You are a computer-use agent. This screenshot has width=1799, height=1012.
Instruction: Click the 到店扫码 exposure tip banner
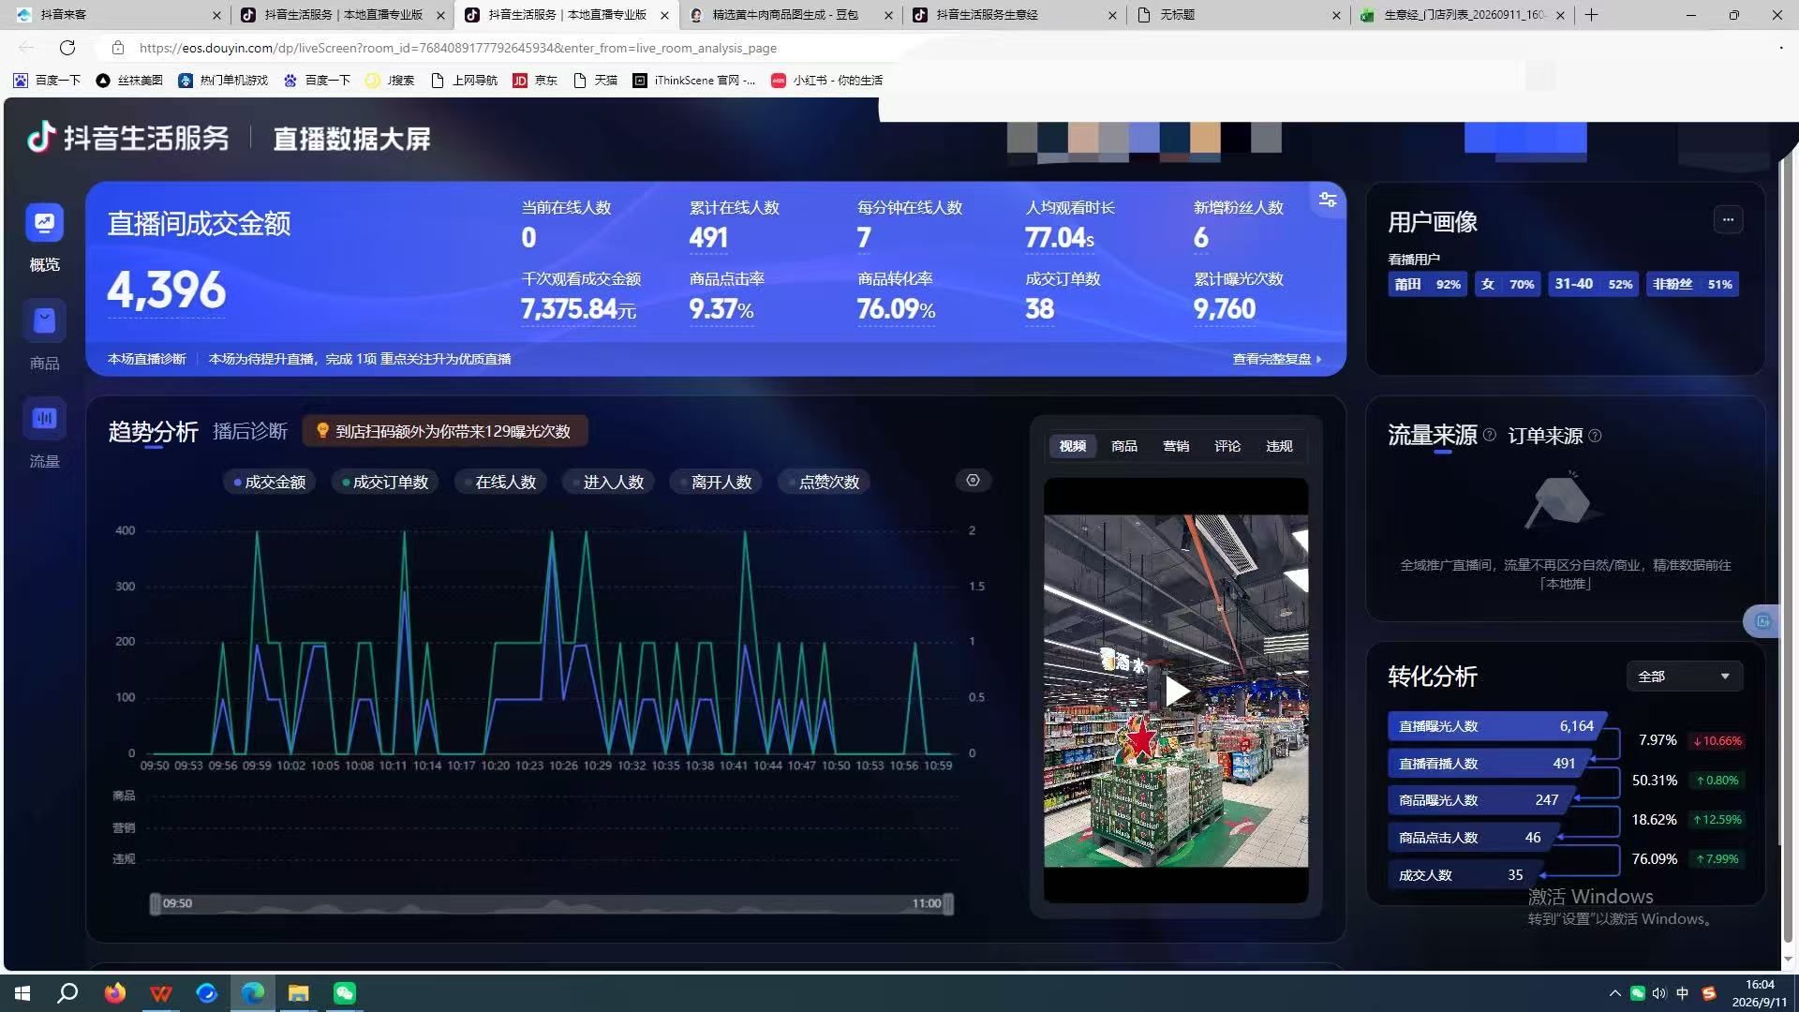(445, 431)
